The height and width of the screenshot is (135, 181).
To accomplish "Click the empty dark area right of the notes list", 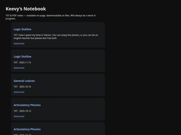I will (x=142, y=69).
